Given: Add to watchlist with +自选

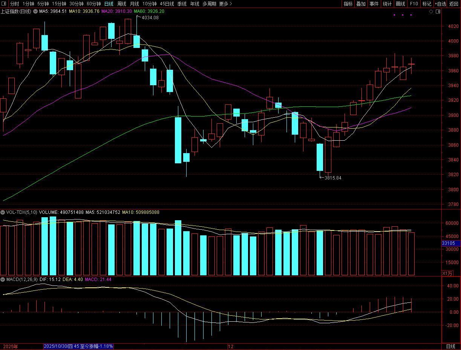Looking at the screenshot, I should [440, 4].
